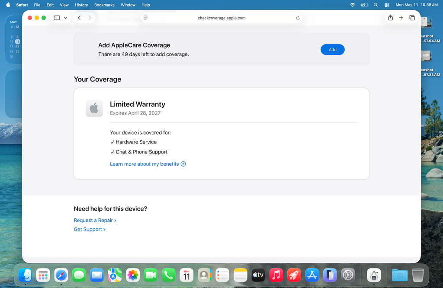Toggle the Safari sidebar

coord(57,18)
